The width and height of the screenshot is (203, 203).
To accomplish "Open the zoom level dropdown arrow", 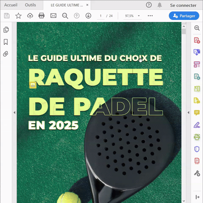I will click(x=139, y=16).
